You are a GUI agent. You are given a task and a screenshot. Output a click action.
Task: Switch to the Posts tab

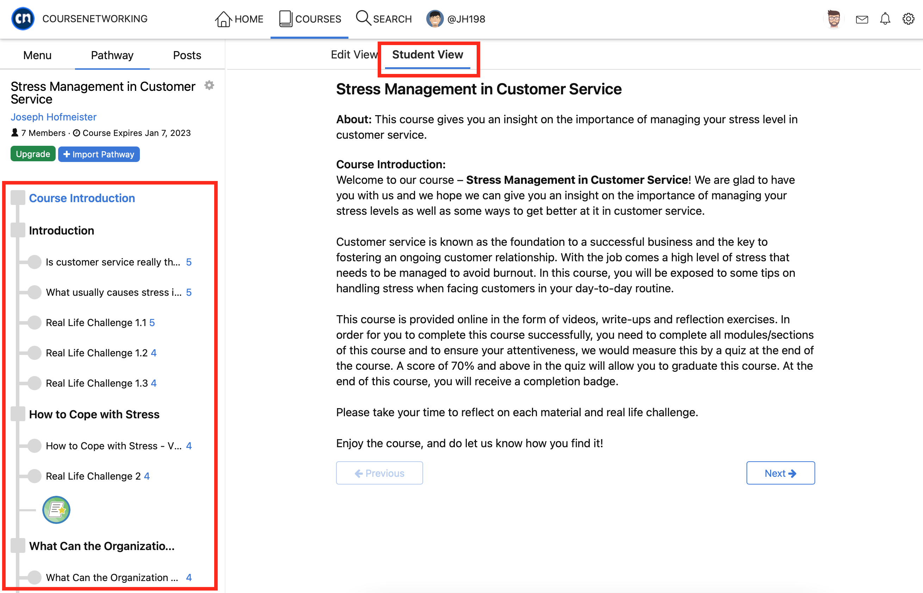coord(187,55)
